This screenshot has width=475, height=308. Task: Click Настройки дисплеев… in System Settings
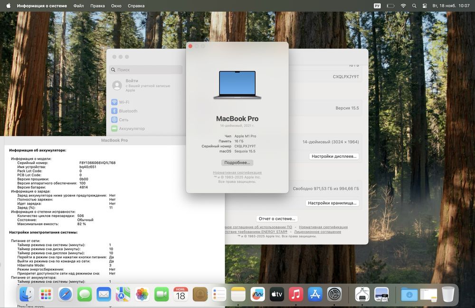point(334,156)
